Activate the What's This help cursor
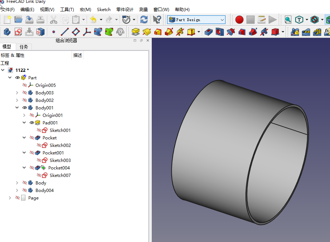The width and height of the screenshot is (330, 242). 157,20
